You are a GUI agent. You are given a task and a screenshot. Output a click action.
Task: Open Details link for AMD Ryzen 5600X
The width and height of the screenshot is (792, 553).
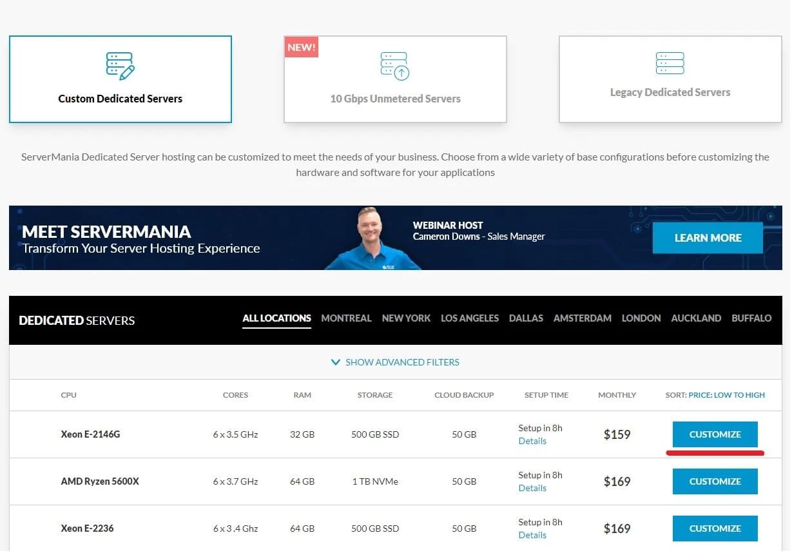tap(532, 489)
